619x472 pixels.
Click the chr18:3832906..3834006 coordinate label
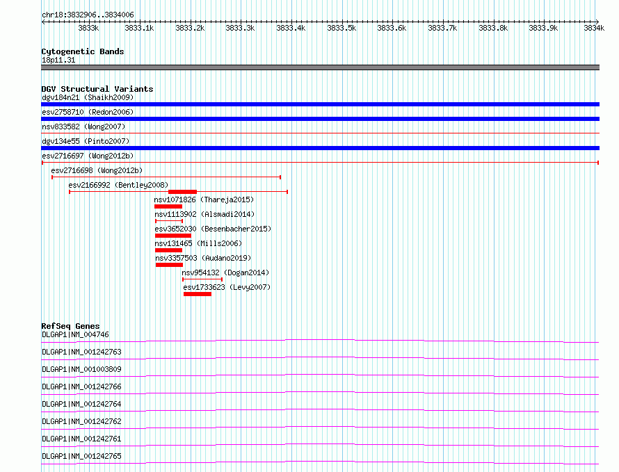click(88, 15)
